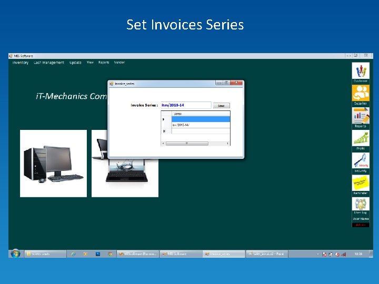Switch to MISsoftware (Running) taskbar button
This screenshot has height=284, width=379.
click(x=138, y=254)
